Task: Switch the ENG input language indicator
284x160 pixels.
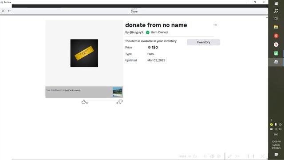Action: (x=276, y=135)
